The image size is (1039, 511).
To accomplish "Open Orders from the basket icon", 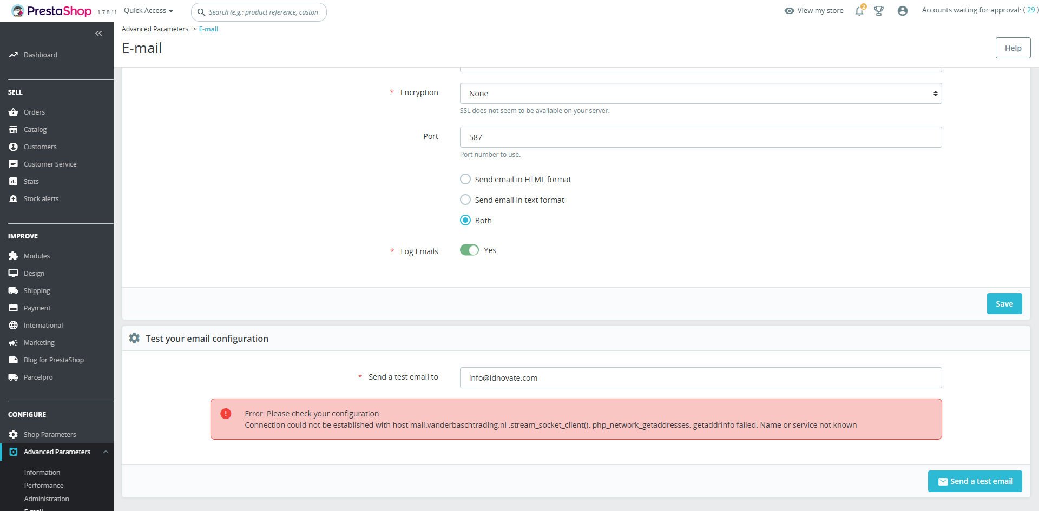I will [x=14, y=112].
